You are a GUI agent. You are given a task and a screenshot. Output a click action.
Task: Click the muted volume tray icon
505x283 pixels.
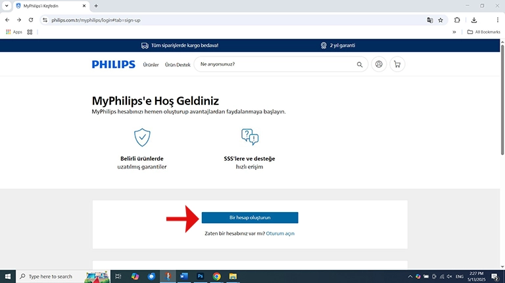coord(450,276)
